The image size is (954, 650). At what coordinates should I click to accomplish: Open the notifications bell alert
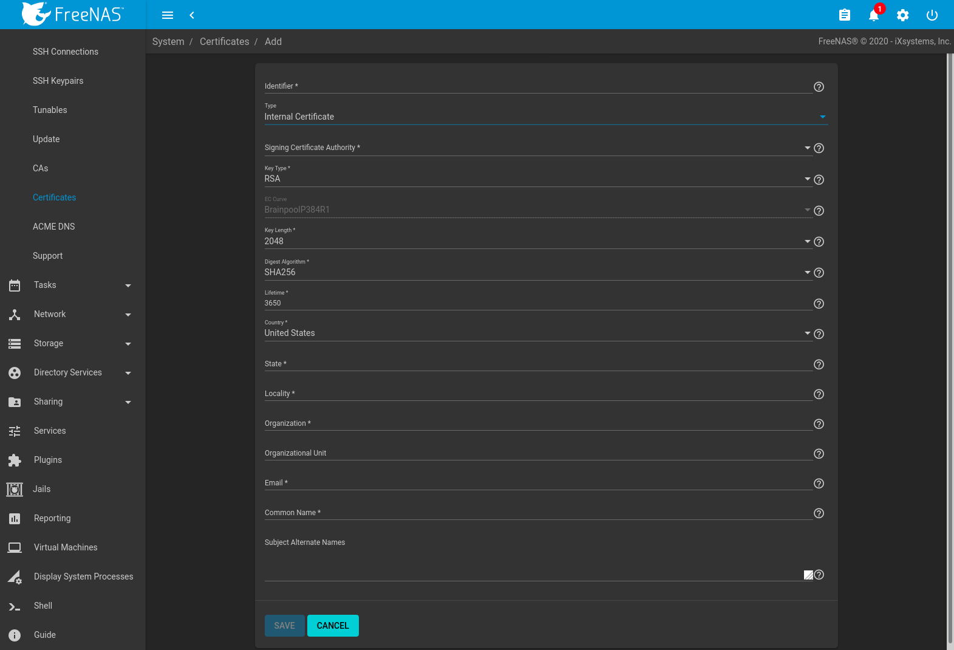coord(873,15)
